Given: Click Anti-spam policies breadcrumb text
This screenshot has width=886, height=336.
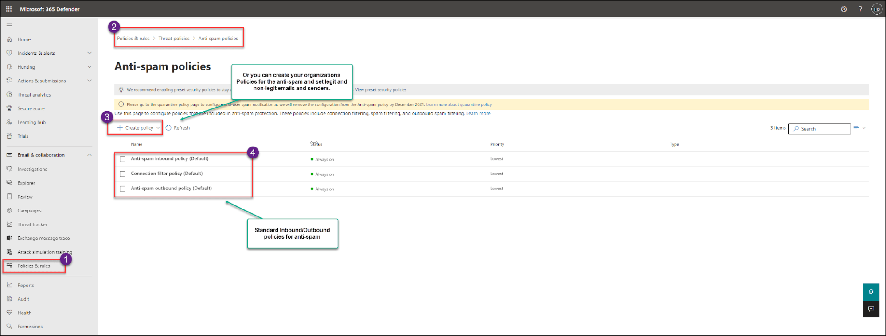Looking at the screenshot, I should 218,39.
